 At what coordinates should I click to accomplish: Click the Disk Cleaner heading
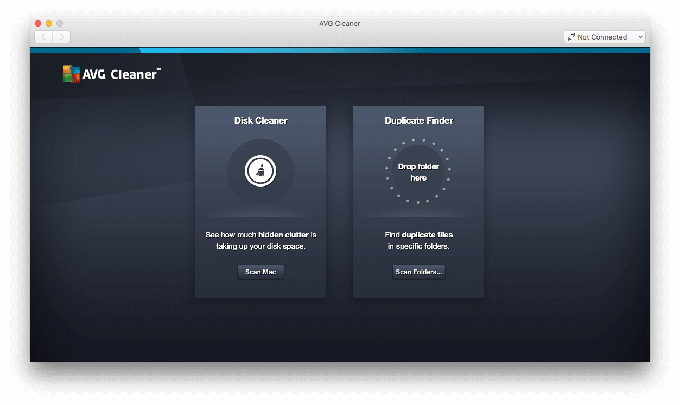tap(260, 120)
